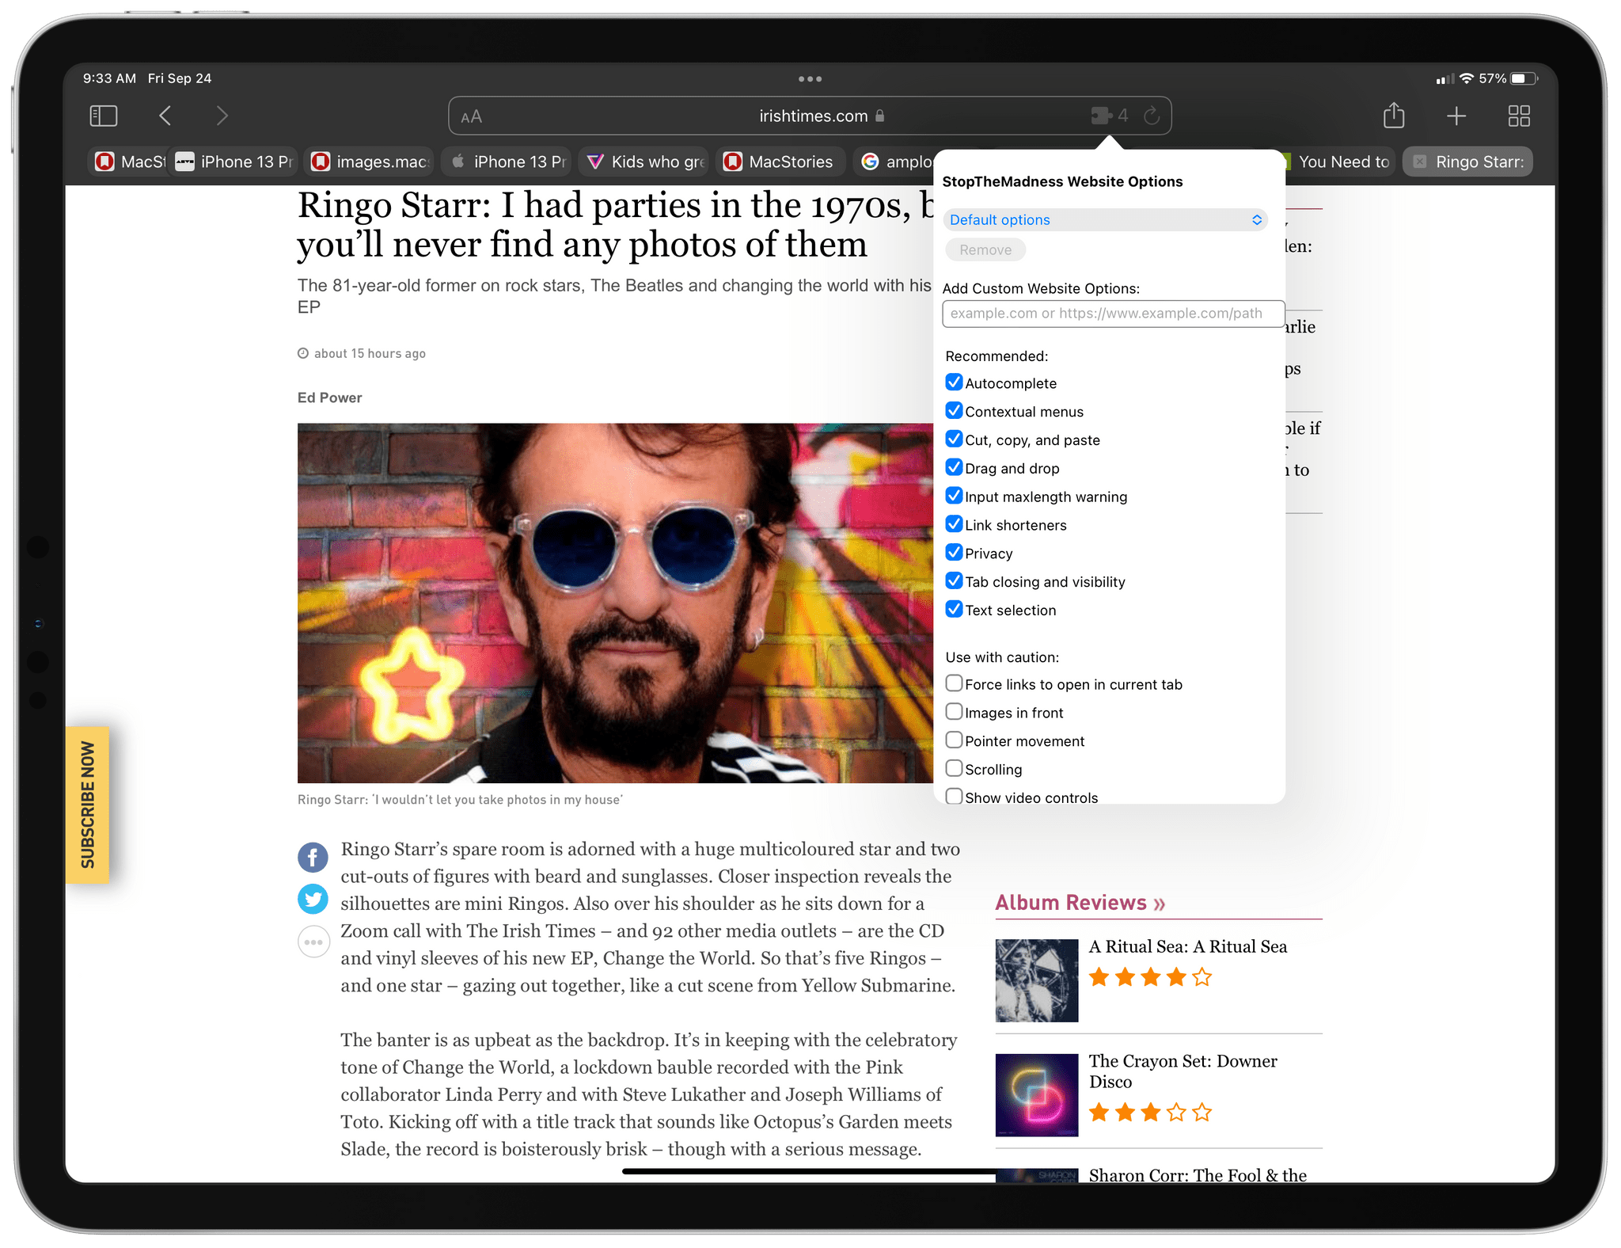Screen dimensions: 1621x1248
Task: Toggle Link shorteners checkbox
Action: 955,525
